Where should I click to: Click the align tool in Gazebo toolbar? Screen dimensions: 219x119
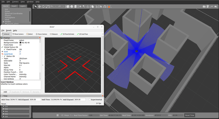(101, 7)
